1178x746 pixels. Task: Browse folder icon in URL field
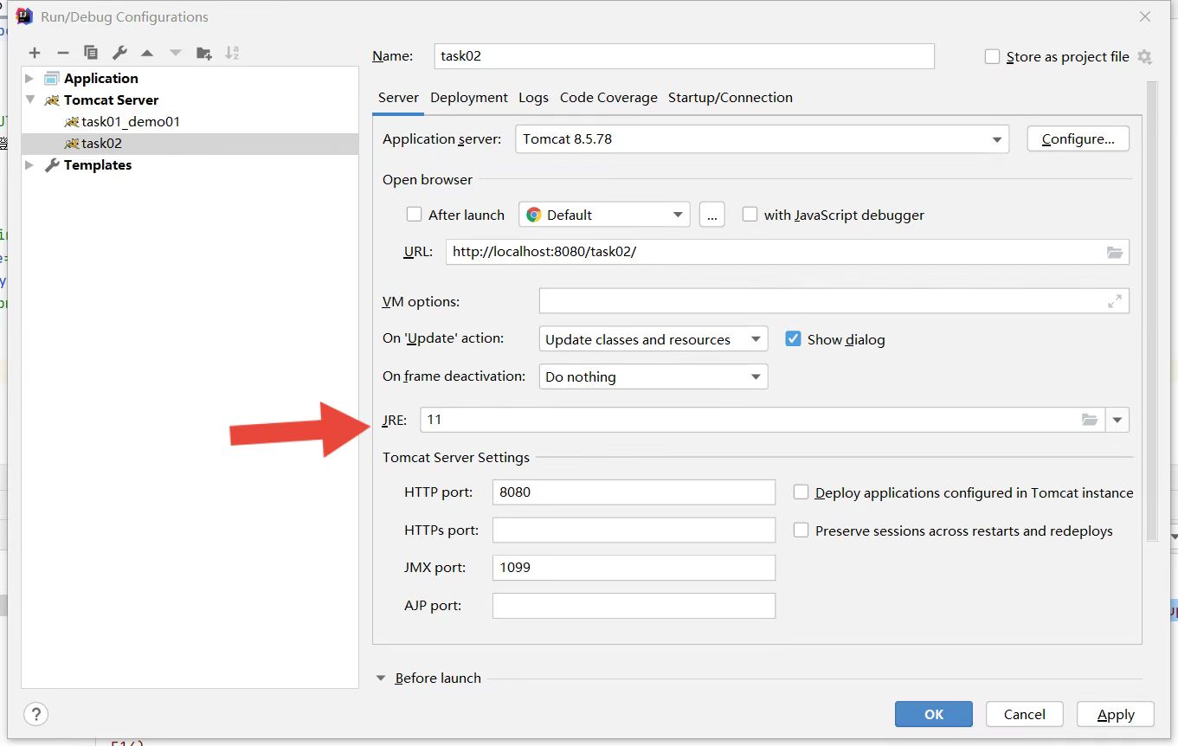point(1114,252)
